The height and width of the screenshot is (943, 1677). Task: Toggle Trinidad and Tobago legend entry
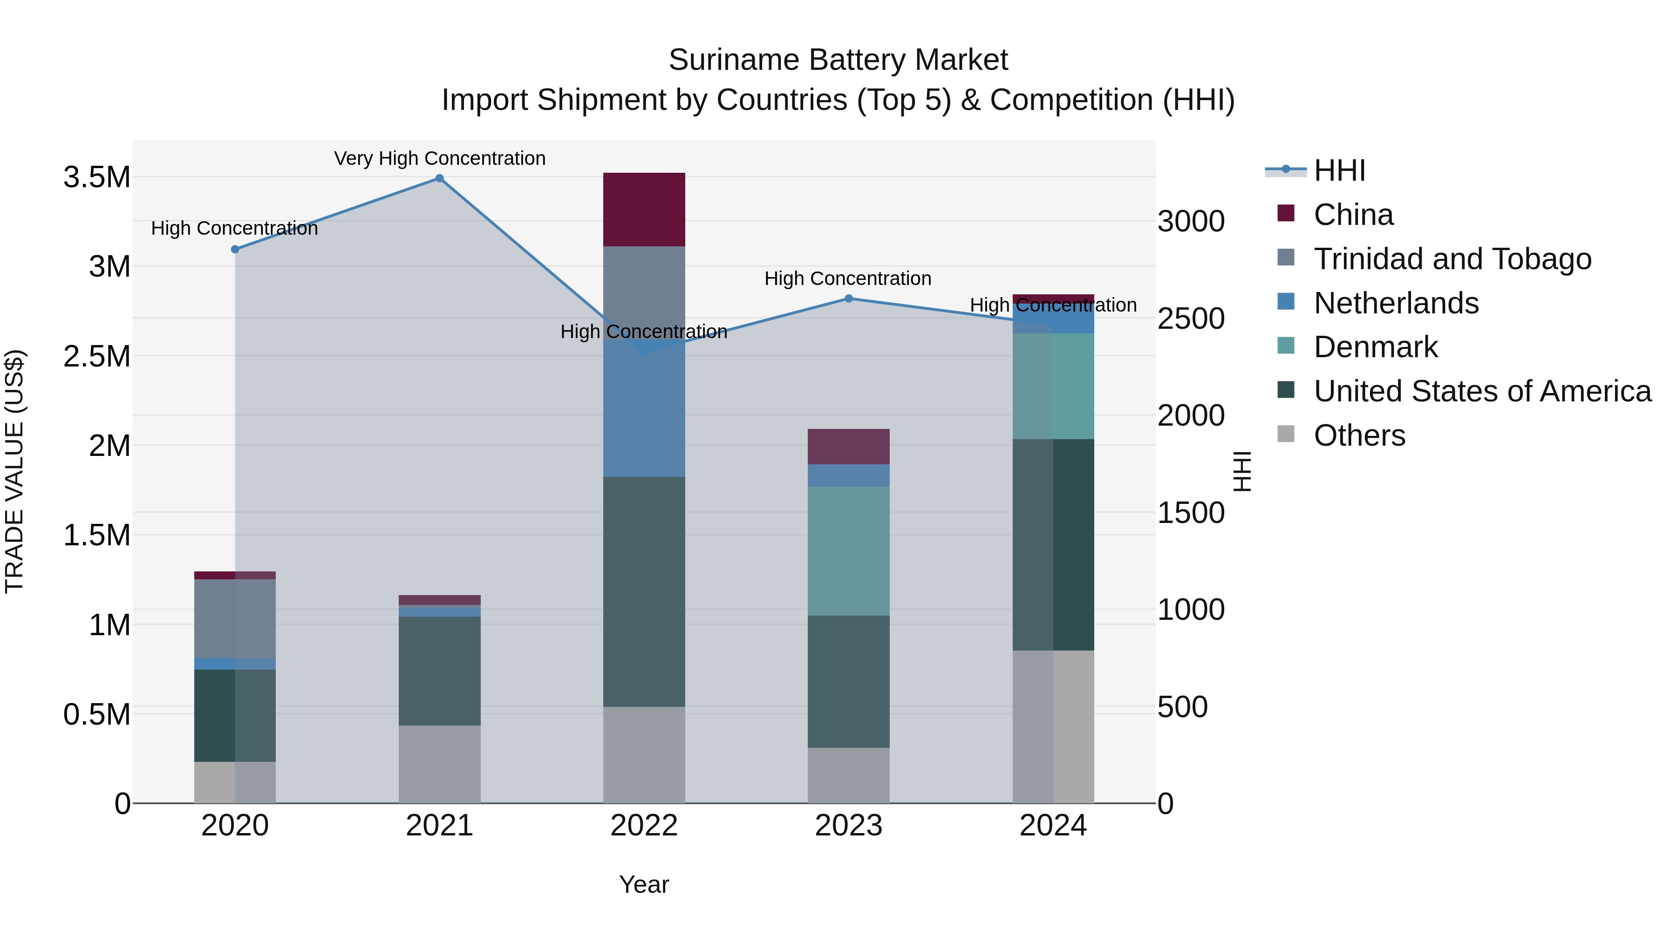tap(1434, 259)
